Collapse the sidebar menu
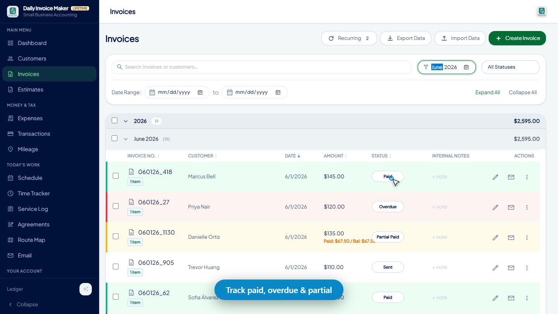 (x=23, y=304)
